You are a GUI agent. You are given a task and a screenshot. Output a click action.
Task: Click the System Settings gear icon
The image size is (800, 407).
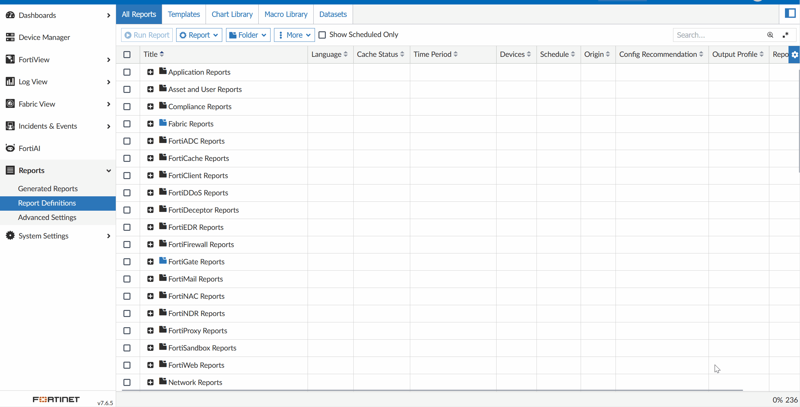(x=10, y=236)
